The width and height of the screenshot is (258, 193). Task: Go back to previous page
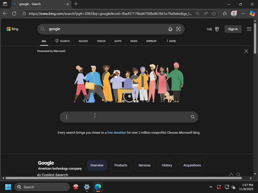5,14
